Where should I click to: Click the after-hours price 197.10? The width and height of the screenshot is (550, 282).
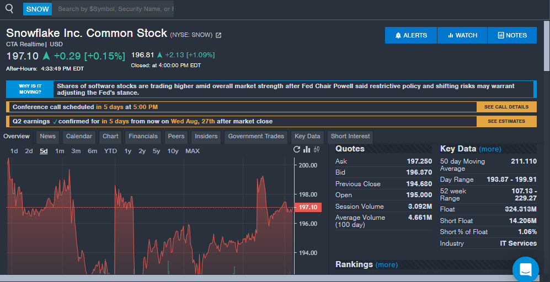(x=23, y=56)
